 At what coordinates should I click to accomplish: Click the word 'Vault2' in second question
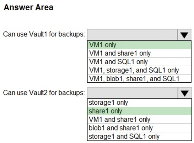tap(38, 93)
